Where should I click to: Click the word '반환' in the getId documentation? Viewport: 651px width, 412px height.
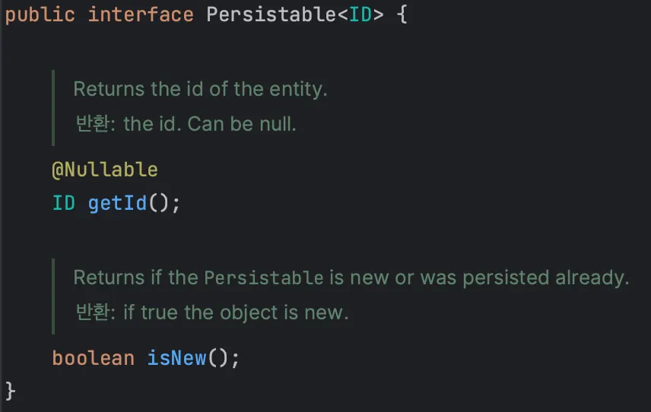tap(93, 123)
